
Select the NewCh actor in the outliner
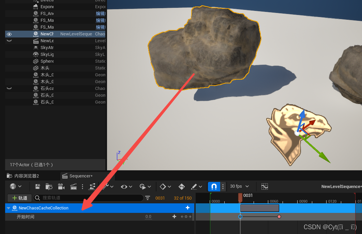click(x=55, y=34)
